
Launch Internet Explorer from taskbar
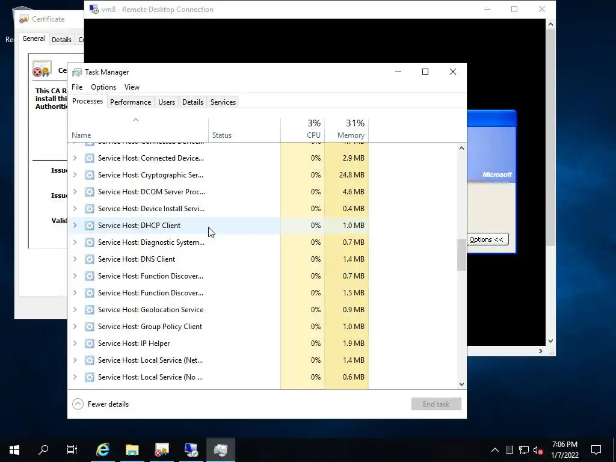point(103,450)
